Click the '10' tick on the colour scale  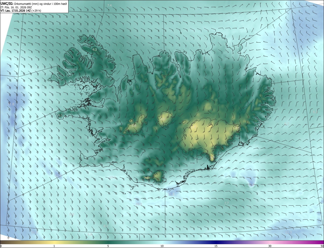point(162,246)
